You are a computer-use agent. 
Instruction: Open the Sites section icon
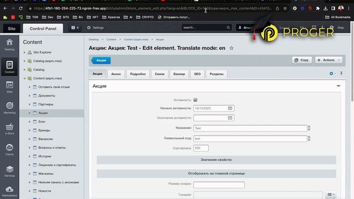(x=9, y=87)
